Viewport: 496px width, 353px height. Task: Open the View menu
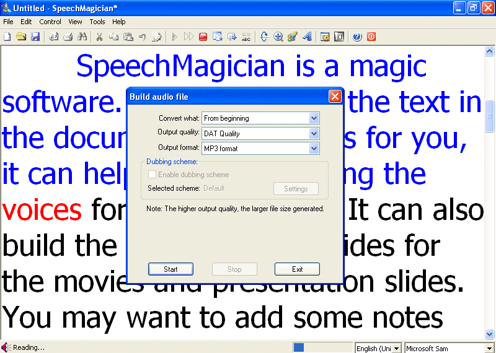[75, 22]
